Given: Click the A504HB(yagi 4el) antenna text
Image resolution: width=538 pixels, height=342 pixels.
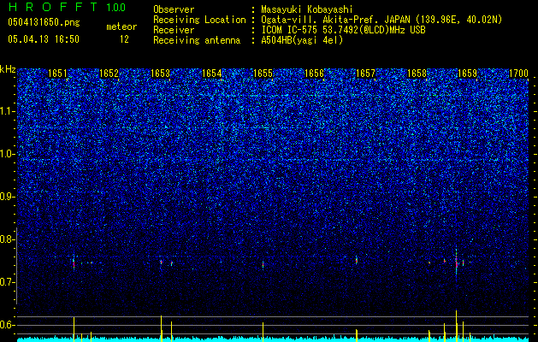Looking at the screenshot, I should point(302,40).
